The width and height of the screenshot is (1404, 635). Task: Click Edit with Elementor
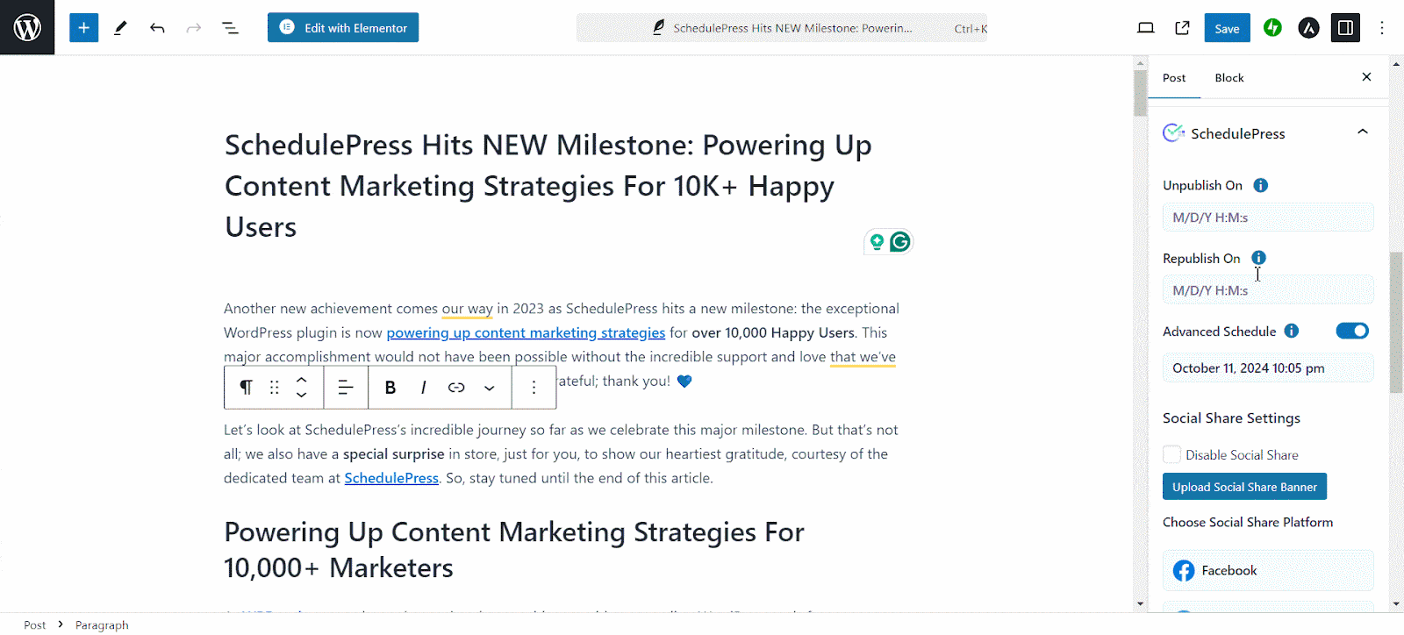343,28
